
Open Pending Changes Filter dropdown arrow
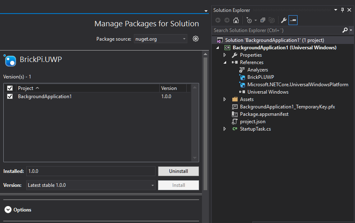tap(256, 21)
